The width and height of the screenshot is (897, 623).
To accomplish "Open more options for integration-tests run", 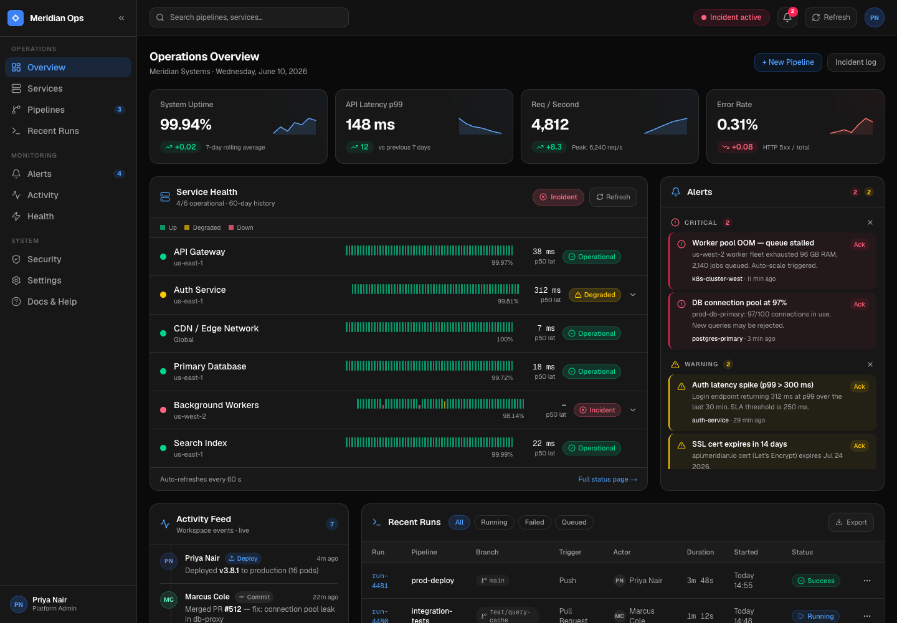I will [x=866, y=616].
